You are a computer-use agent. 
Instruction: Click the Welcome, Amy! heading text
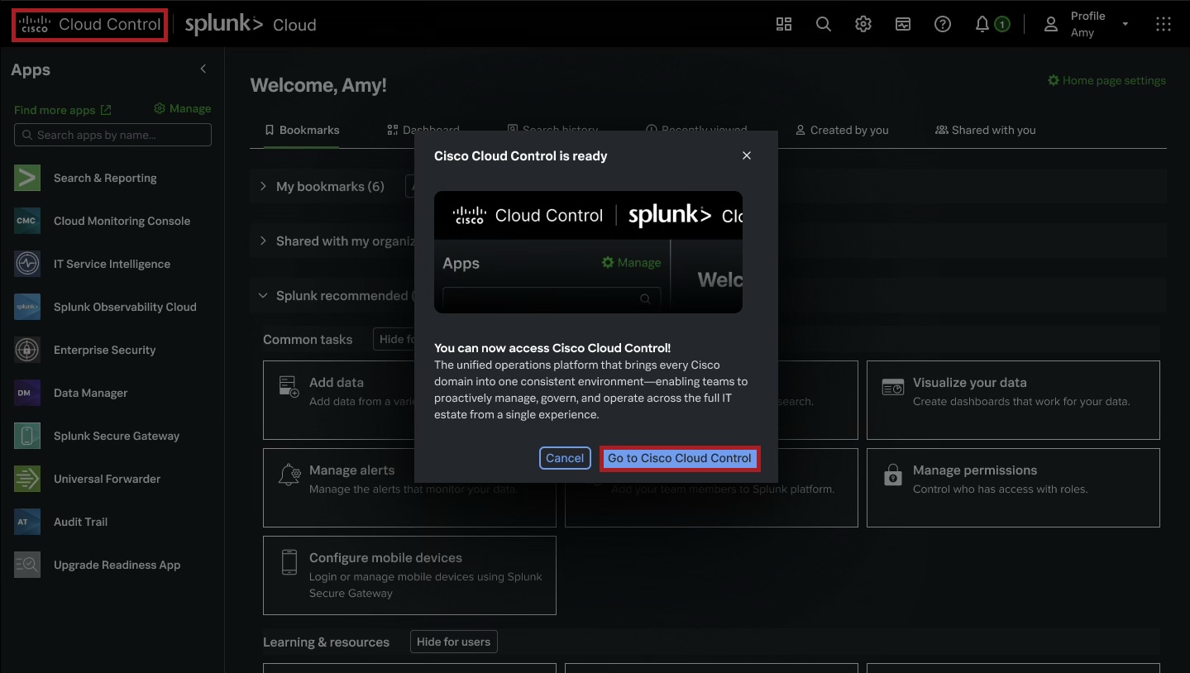pyautogui.click(x=318, y=85)
